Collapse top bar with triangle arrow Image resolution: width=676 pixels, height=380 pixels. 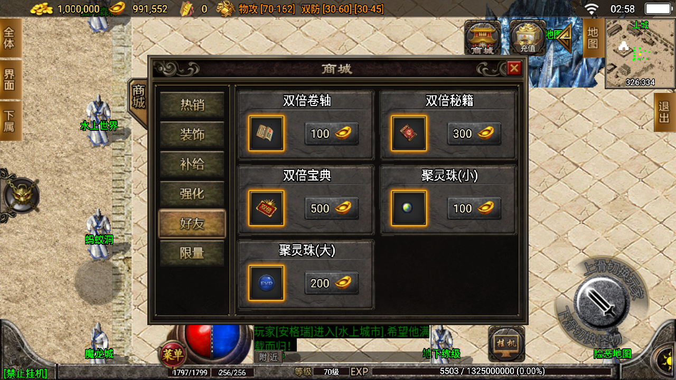coord(565,38)
